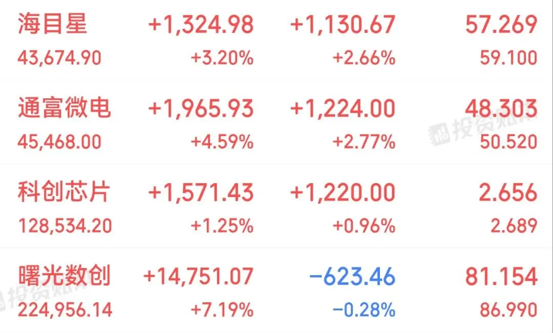Select 海目星 profit amount +1,324.98

tap(201, 25)
